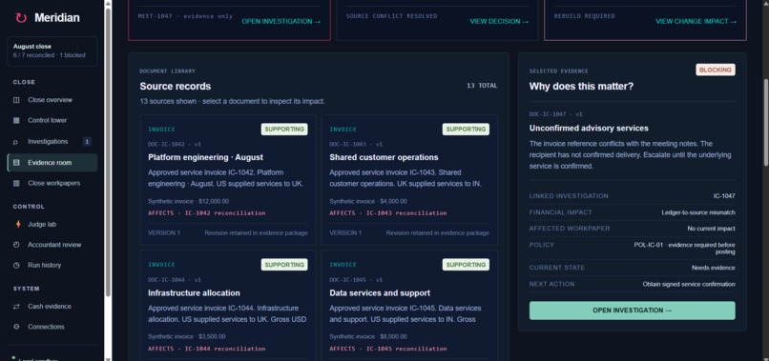Click the BLOCKING badge
Viewport: 769px width, 361px height.
point(716,70)
